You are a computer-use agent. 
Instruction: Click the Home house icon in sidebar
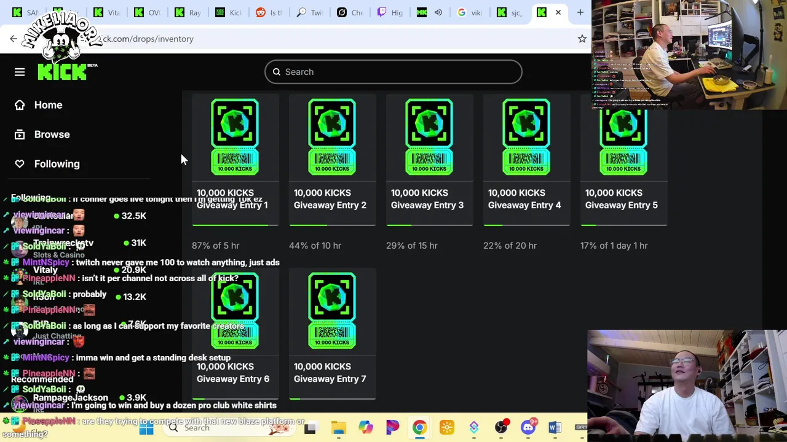click(20, 105)
